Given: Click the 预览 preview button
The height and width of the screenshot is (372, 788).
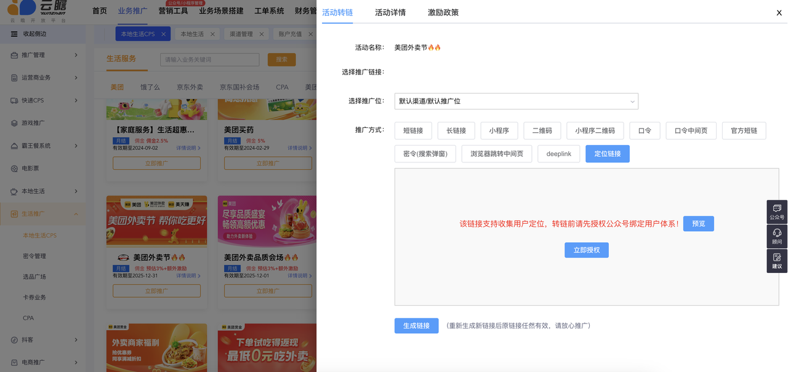Looking at the screenshot, I should [698, 224].
